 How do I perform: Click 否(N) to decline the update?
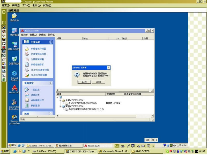coord(99,82)
